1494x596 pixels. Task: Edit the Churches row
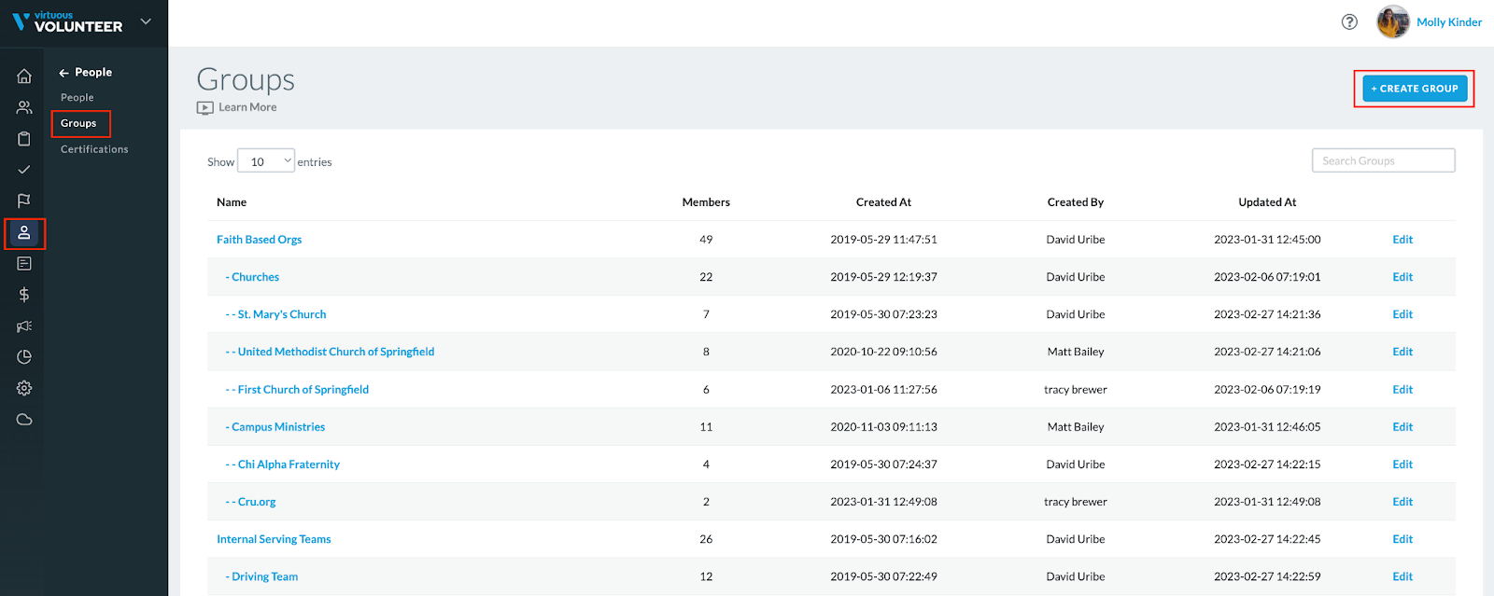1402,277
